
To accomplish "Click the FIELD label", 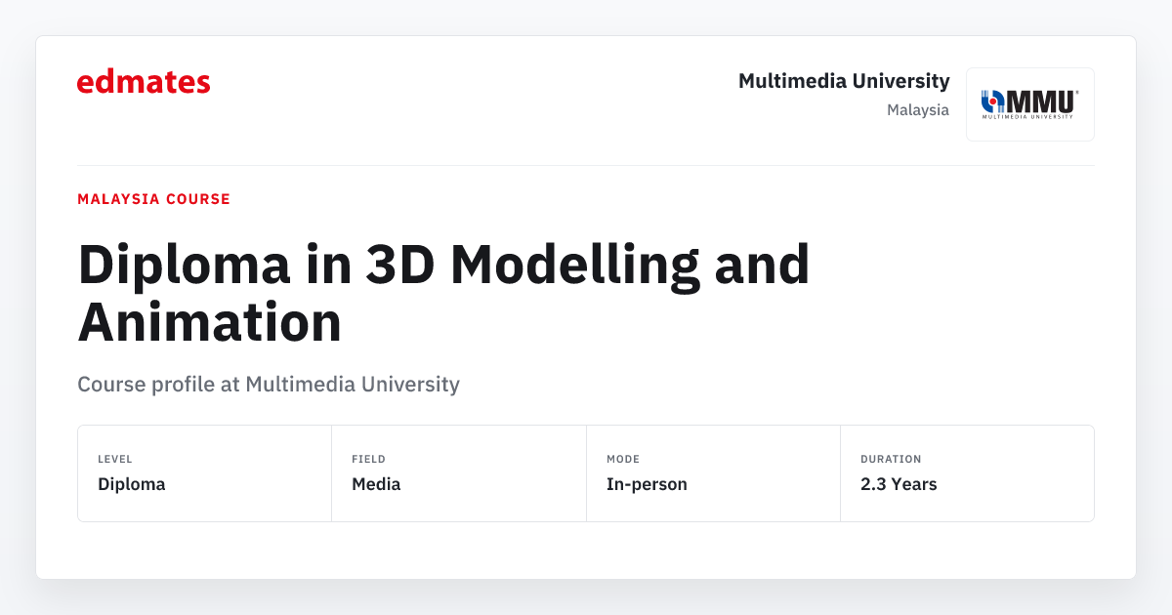I will (x=369, y=459).
